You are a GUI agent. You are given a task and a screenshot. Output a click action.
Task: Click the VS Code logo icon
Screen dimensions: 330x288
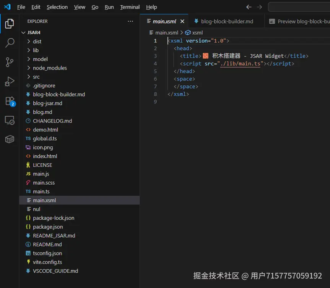pos(7,7)
